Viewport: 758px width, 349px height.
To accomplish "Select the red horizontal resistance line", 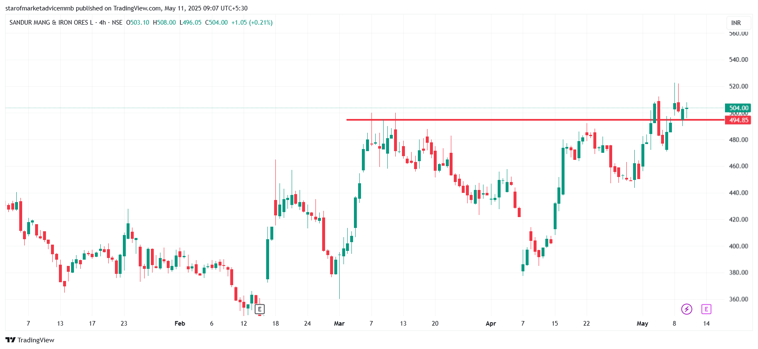I will point(535,120).
